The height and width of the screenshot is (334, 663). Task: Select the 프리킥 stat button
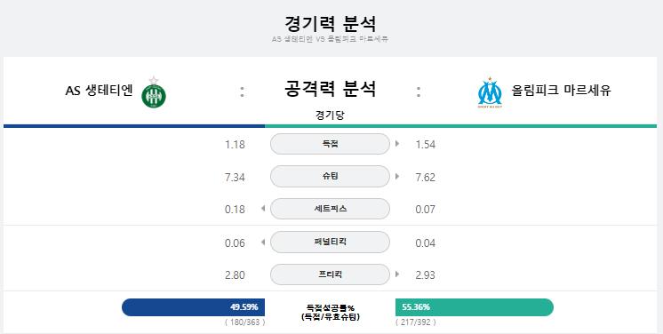(330, 274)
